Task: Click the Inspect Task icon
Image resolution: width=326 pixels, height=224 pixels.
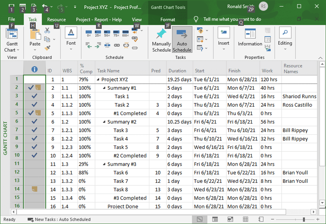Action: (x=200, y=31)
